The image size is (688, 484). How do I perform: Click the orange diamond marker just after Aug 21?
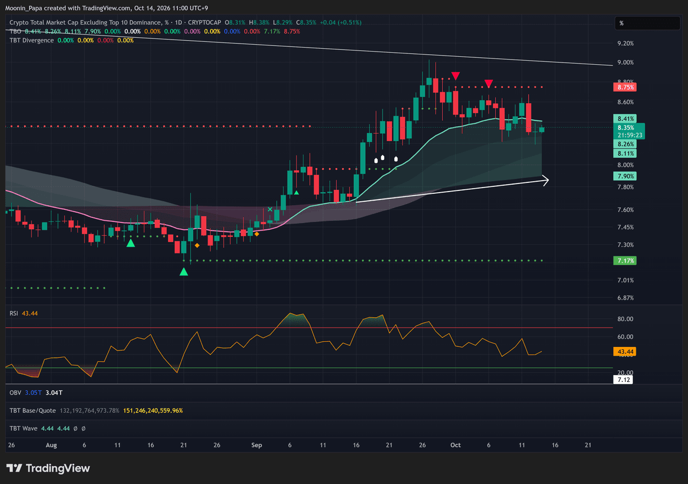click(x=197, y=245)
